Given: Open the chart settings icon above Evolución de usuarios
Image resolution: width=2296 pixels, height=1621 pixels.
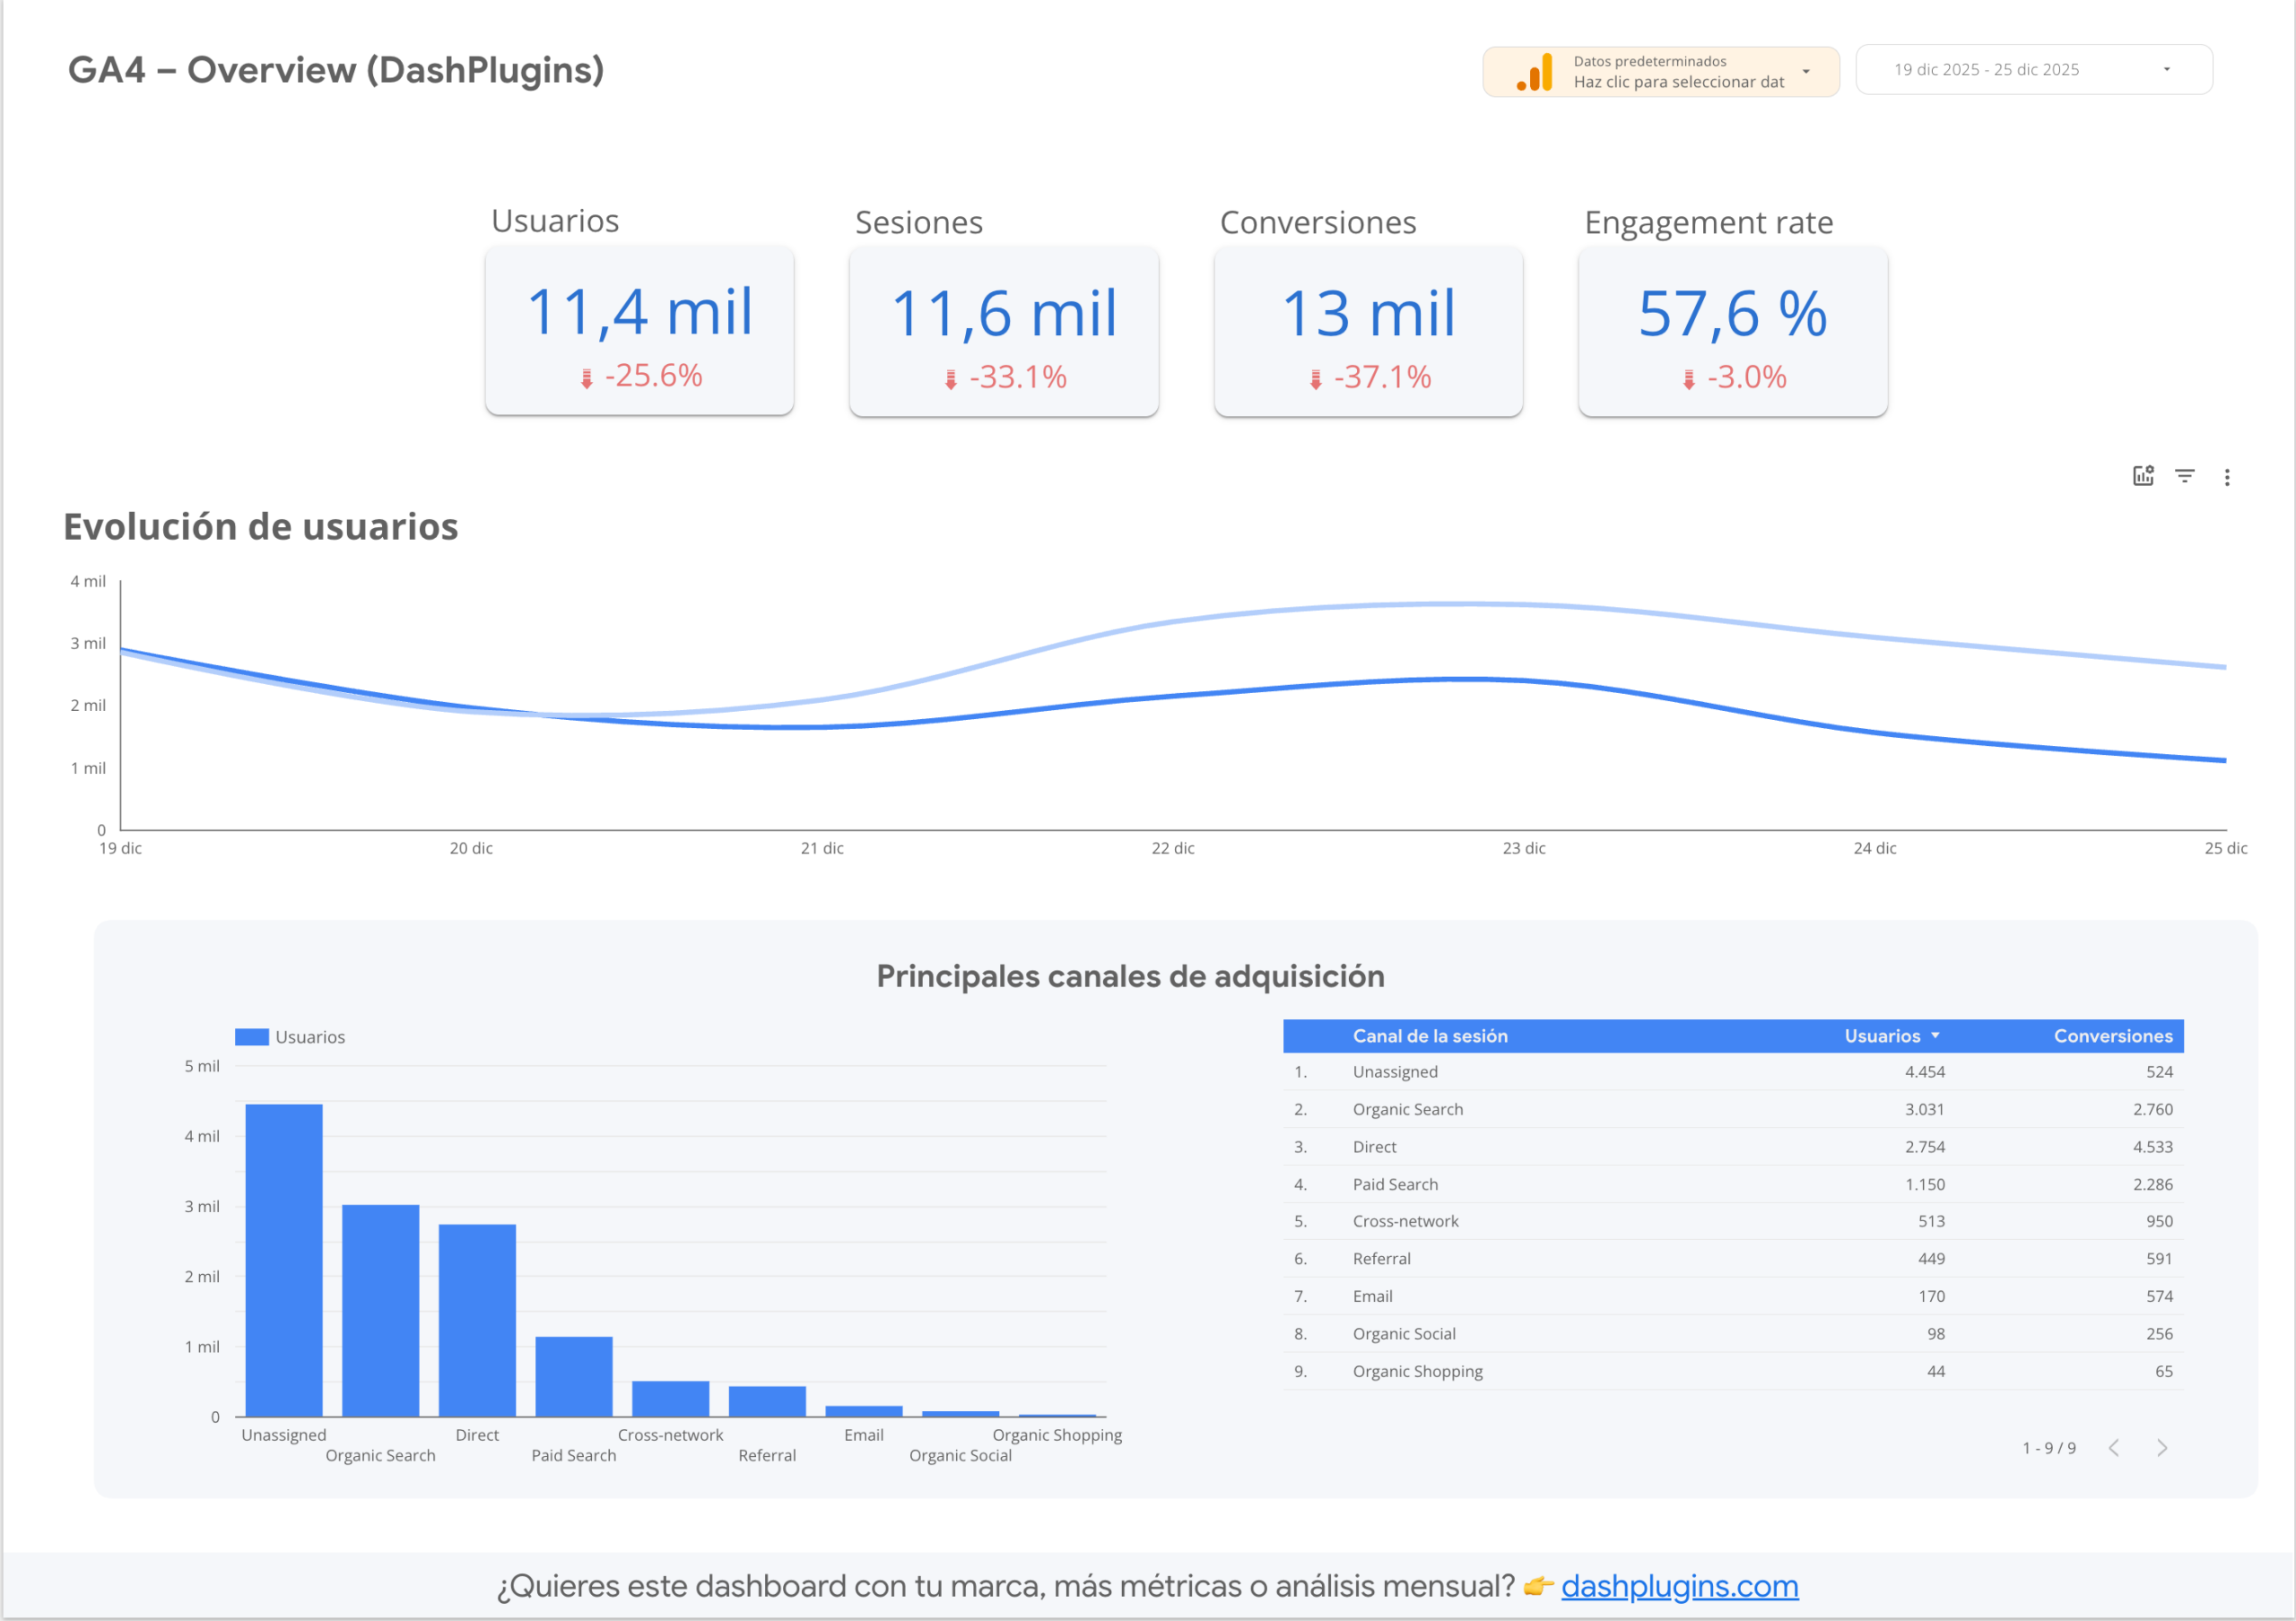Looking at the screenshot, I should click(2143, 477).
